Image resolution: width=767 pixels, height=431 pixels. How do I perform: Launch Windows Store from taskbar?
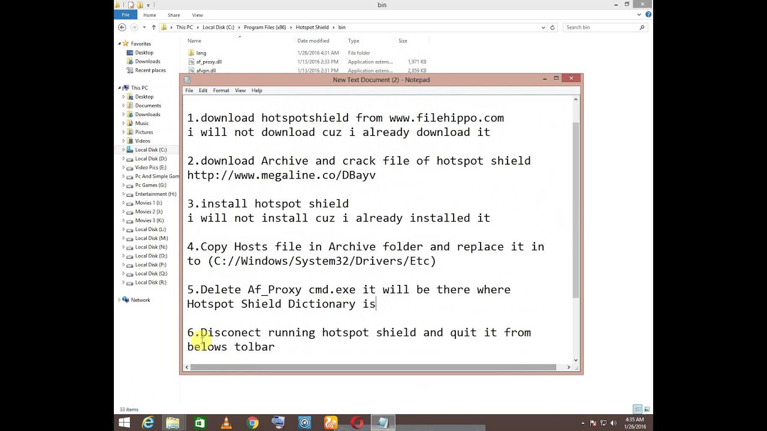200,423
